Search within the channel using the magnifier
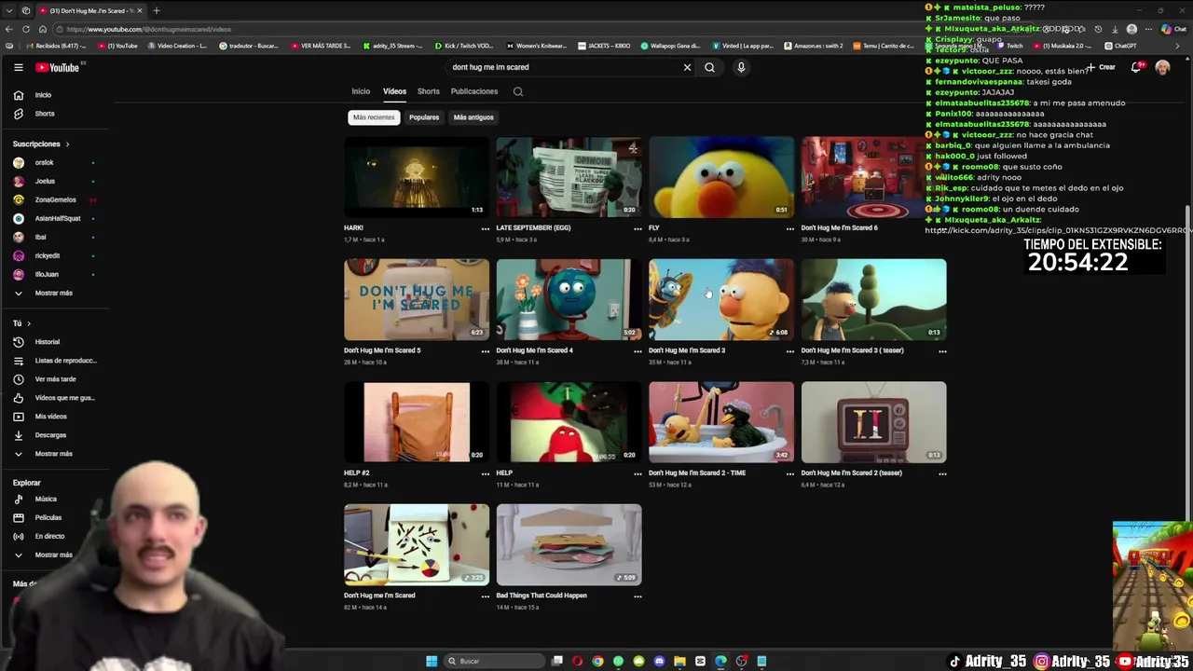The height and width of the screenshot is (671, 1193). click(518, 91)
